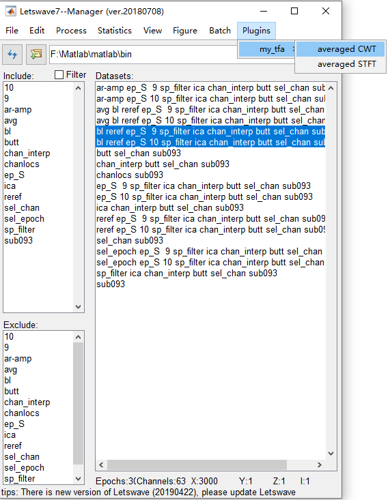Choose averaged CWT from submenu
Viewport: 390px width, 500px height.
340,49
